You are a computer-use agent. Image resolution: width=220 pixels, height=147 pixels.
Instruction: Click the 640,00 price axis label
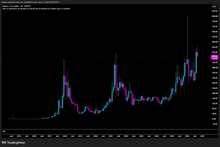coord(215,37)
